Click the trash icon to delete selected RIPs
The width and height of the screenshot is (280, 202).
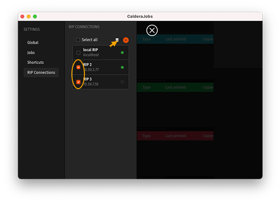tap(117, 40)
